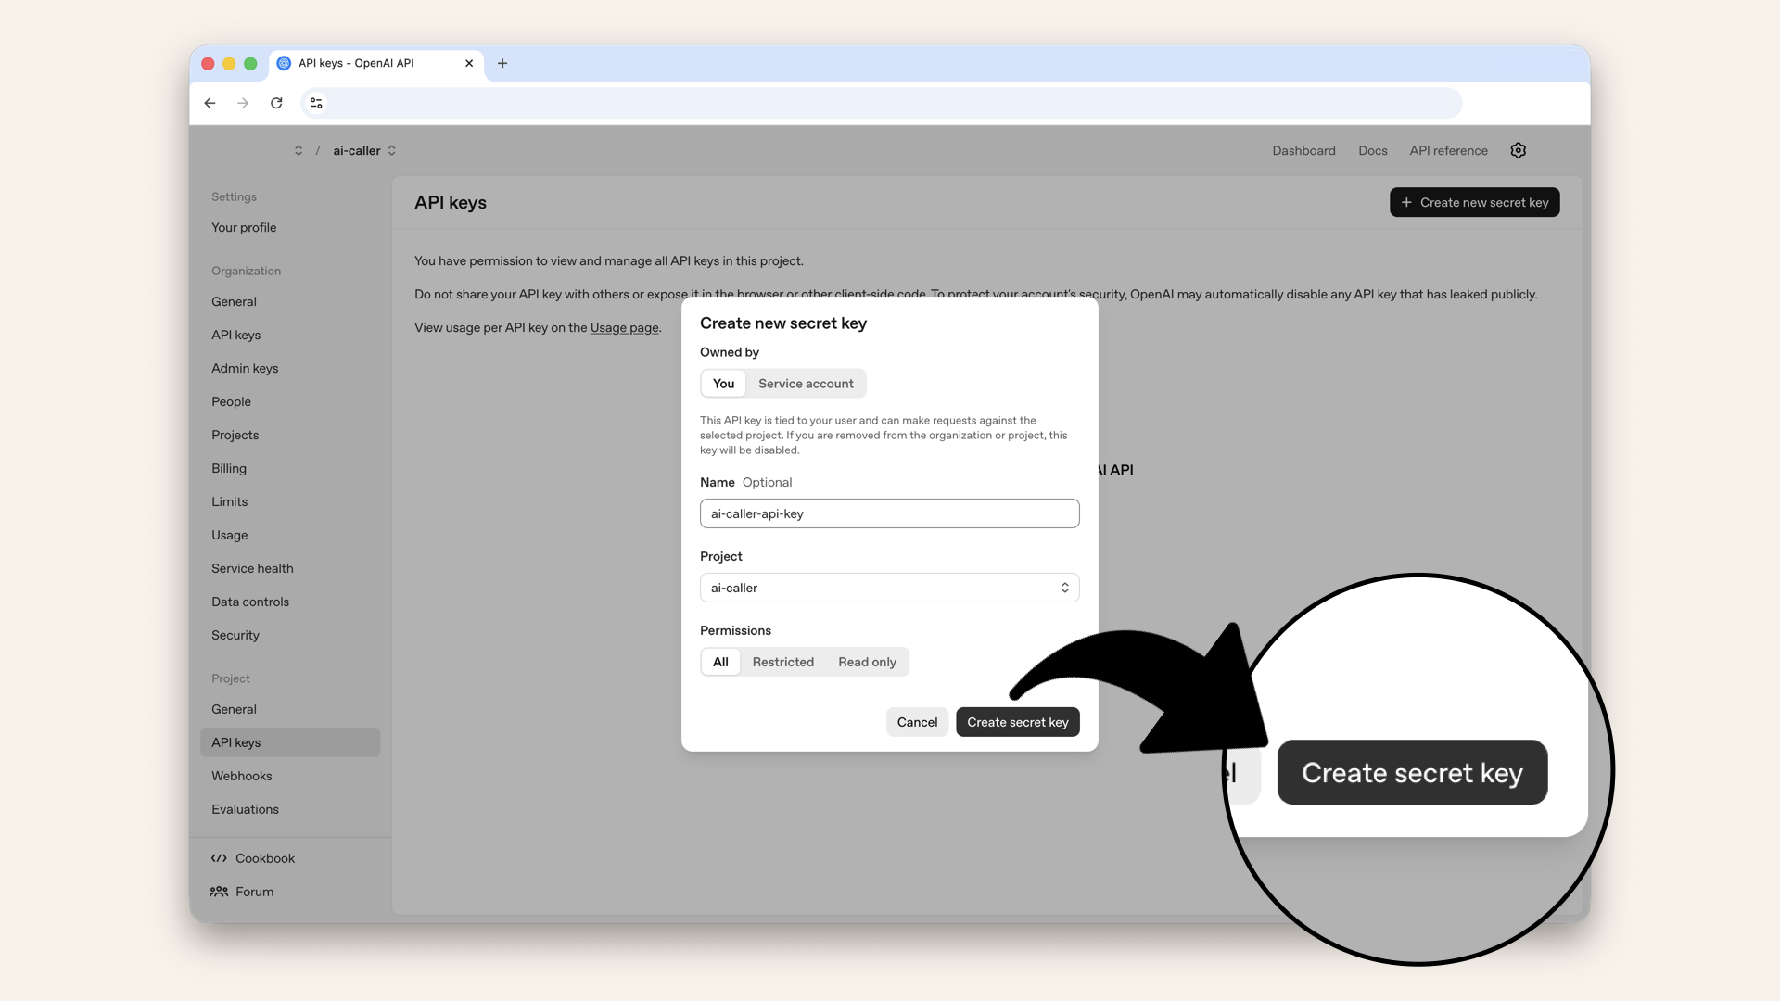Expand the ai-caller project switcher chevrons

pyautogui.click(x=392, y=150)
